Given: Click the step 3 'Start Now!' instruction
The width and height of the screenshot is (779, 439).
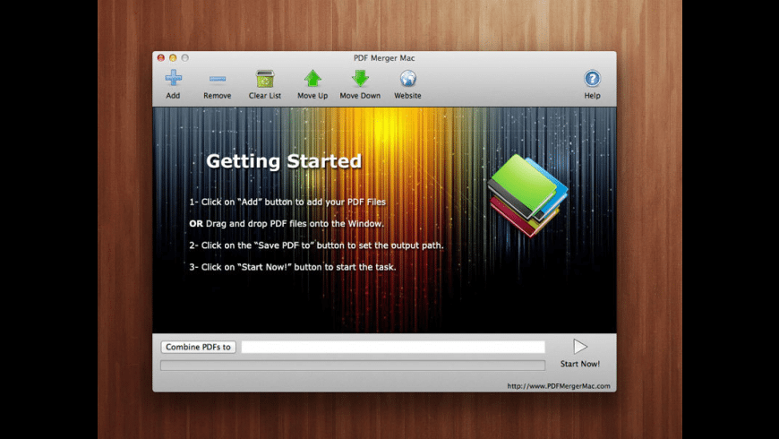Looking at the screenshot, I should 292,267.
